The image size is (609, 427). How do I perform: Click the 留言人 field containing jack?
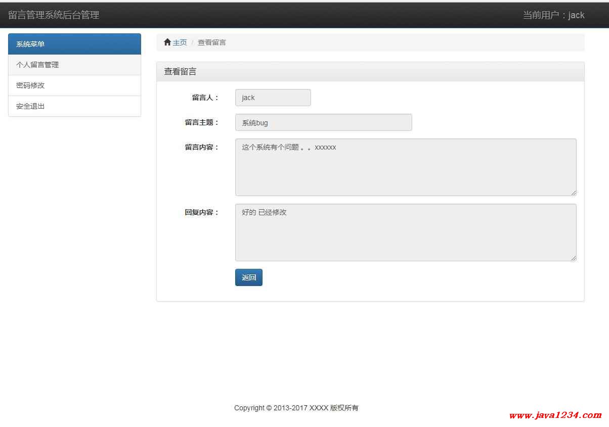click(273, 98)
